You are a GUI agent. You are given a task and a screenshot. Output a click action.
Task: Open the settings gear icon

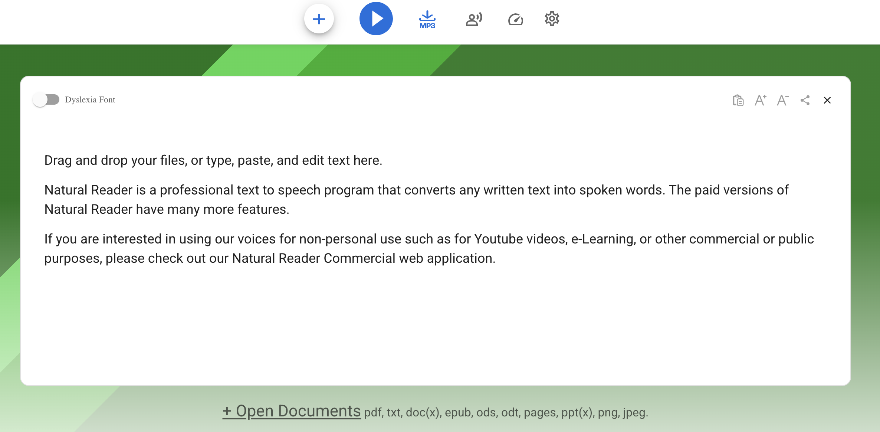pos(551,19)
